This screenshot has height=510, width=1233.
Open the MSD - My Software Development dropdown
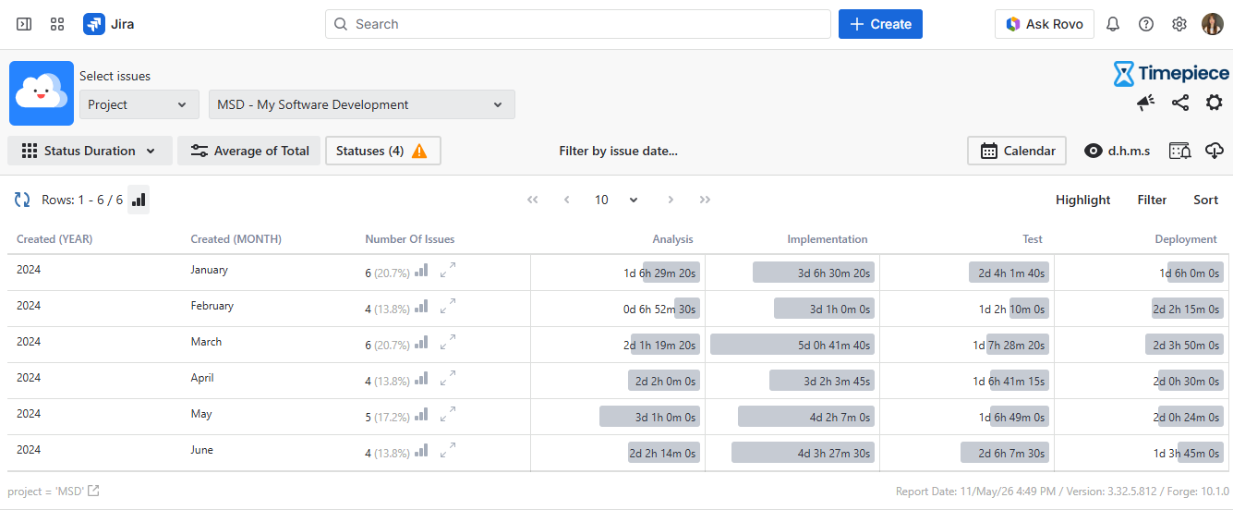(362, 104)
